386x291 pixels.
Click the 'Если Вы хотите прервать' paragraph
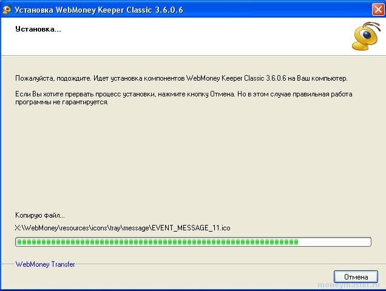point(184,98)
